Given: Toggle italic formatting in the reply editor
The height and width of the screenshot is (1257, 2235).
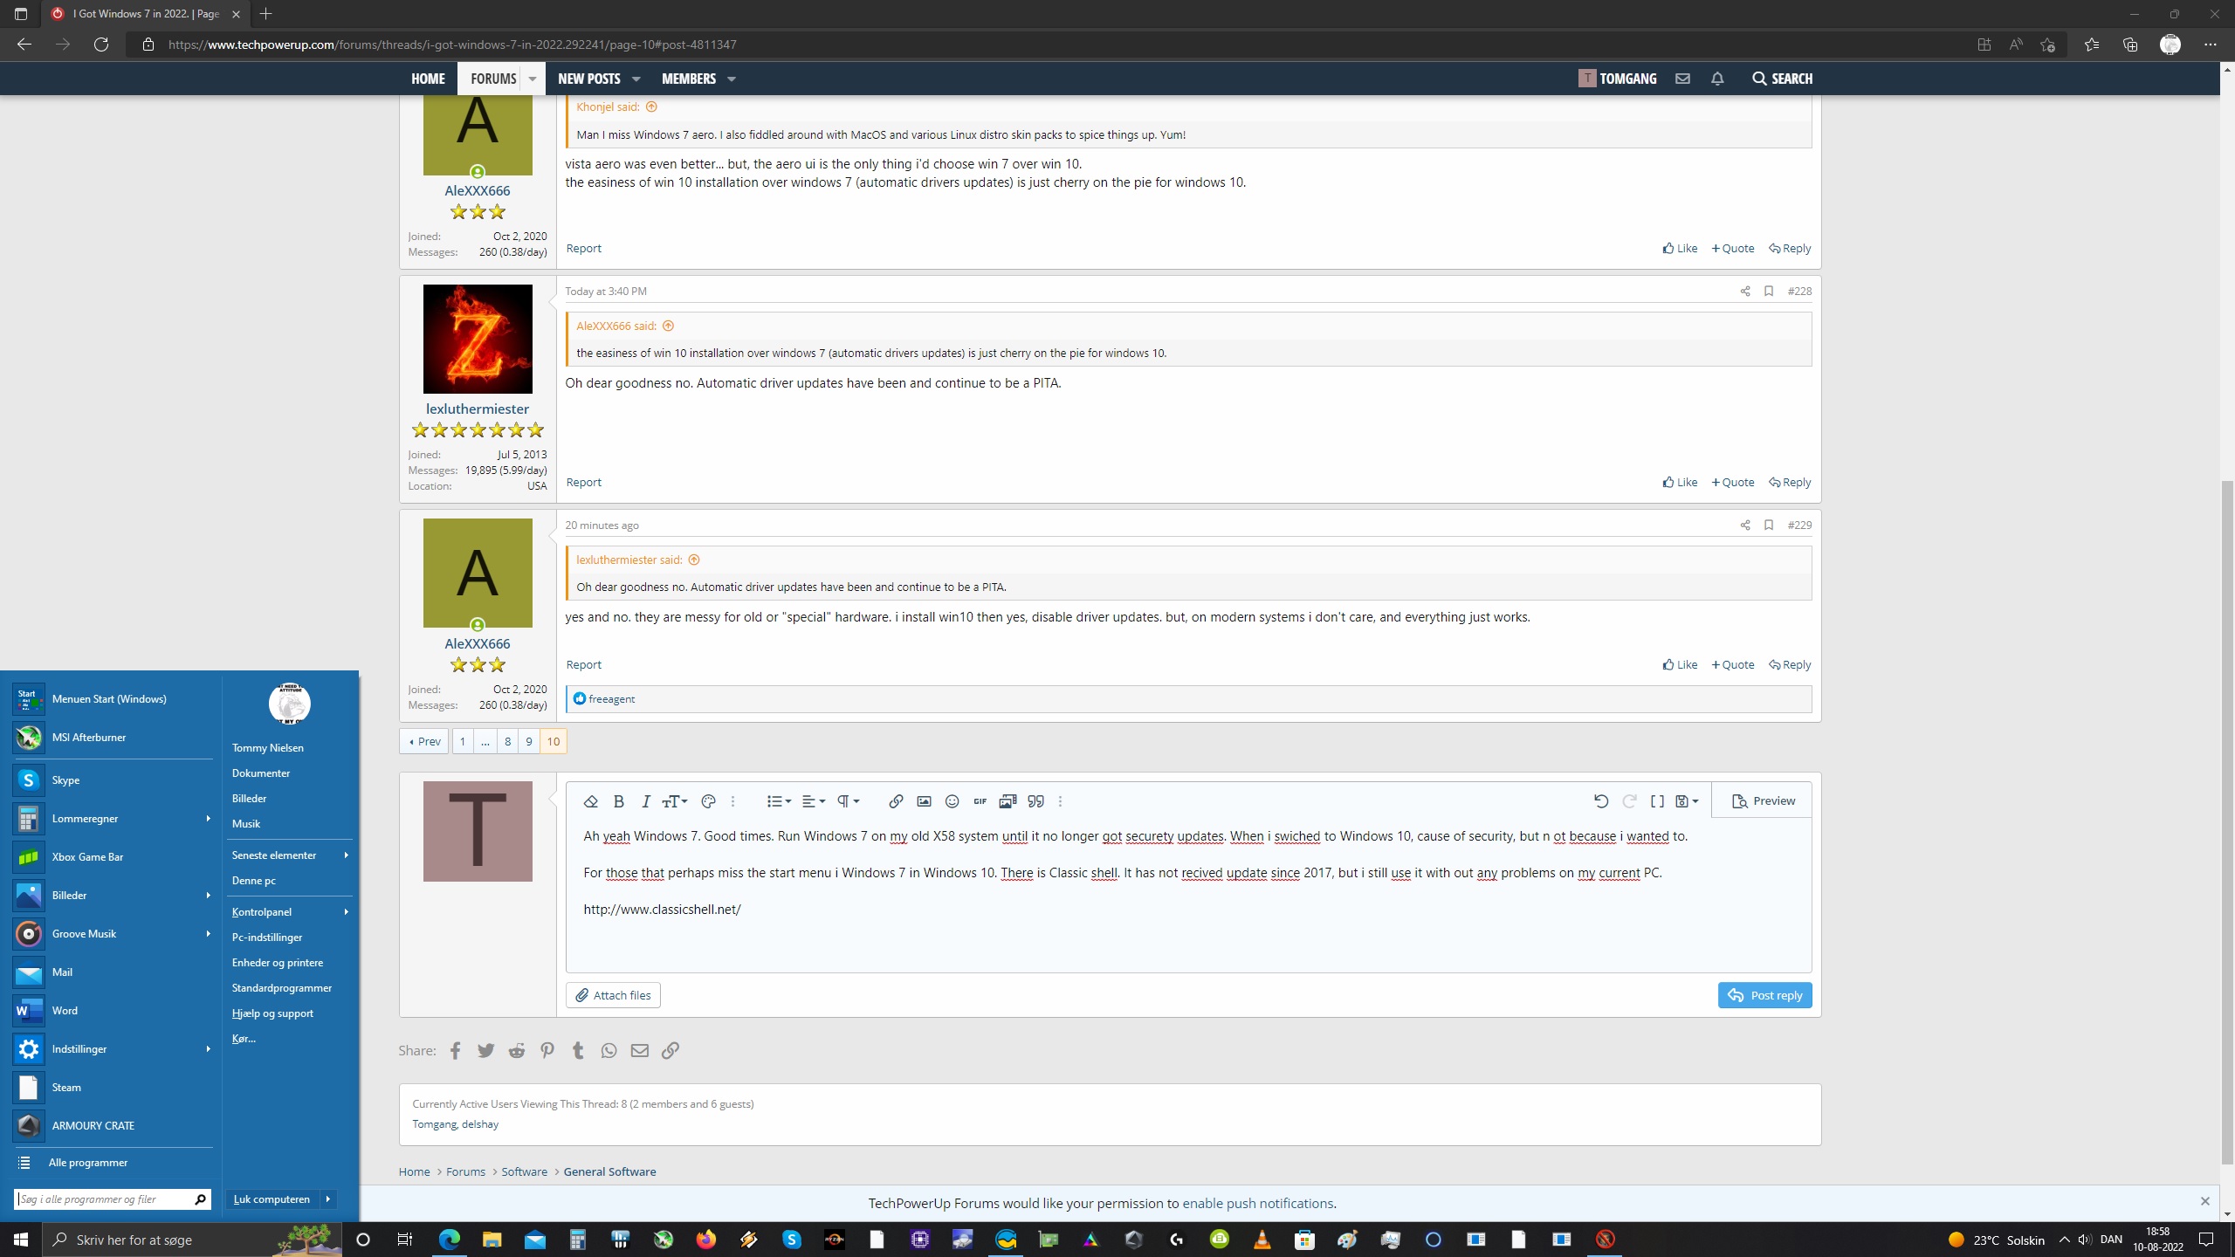Looking at the screenshot, I should point(645,801).
